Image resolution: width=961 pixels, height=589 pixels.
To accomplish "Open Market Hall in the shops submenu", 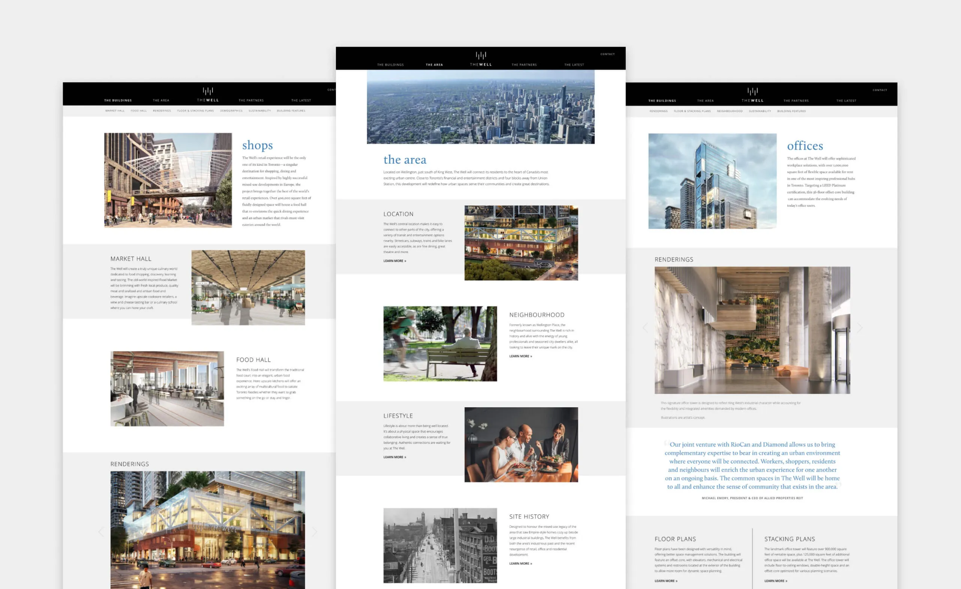I will point(114,111).
